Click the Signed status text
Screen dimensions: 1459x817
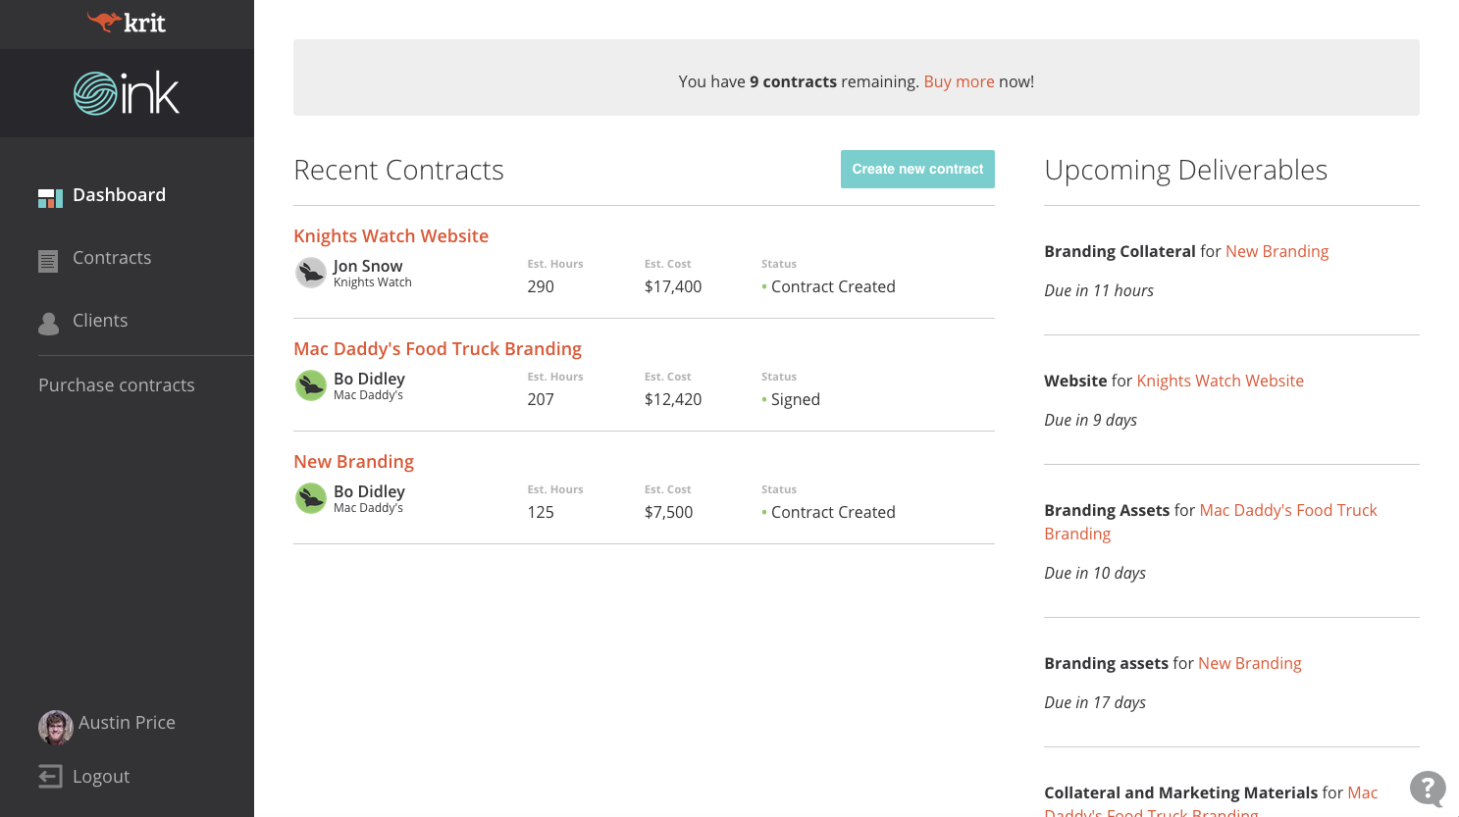[x=795, y=399]
